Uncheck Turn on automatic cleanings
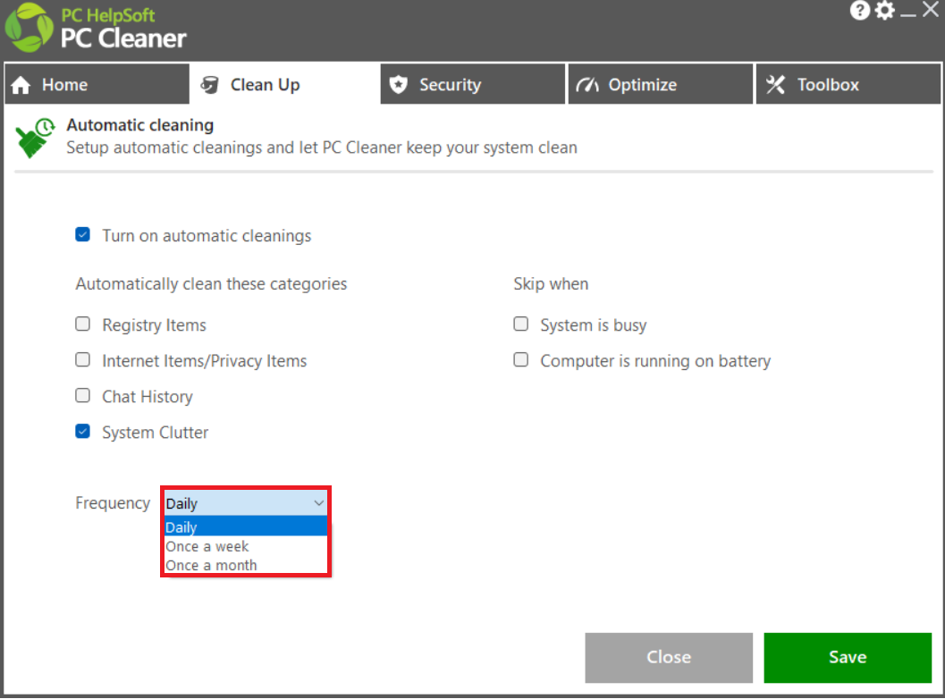The width and height of the screenshot is (945, 699). [82, 234]
